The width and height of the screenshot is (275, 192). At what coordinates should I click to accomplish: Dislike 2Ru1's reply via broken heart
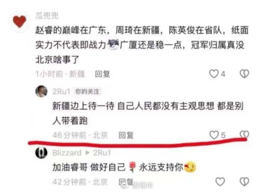(244, 135)
